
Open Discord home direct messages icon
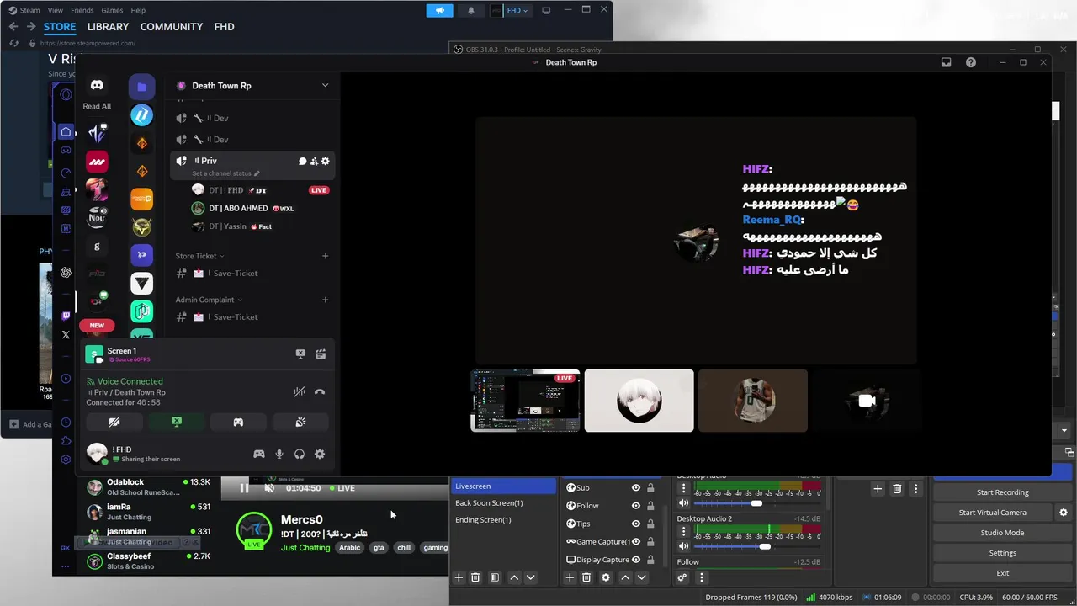[x=97, y=85]
